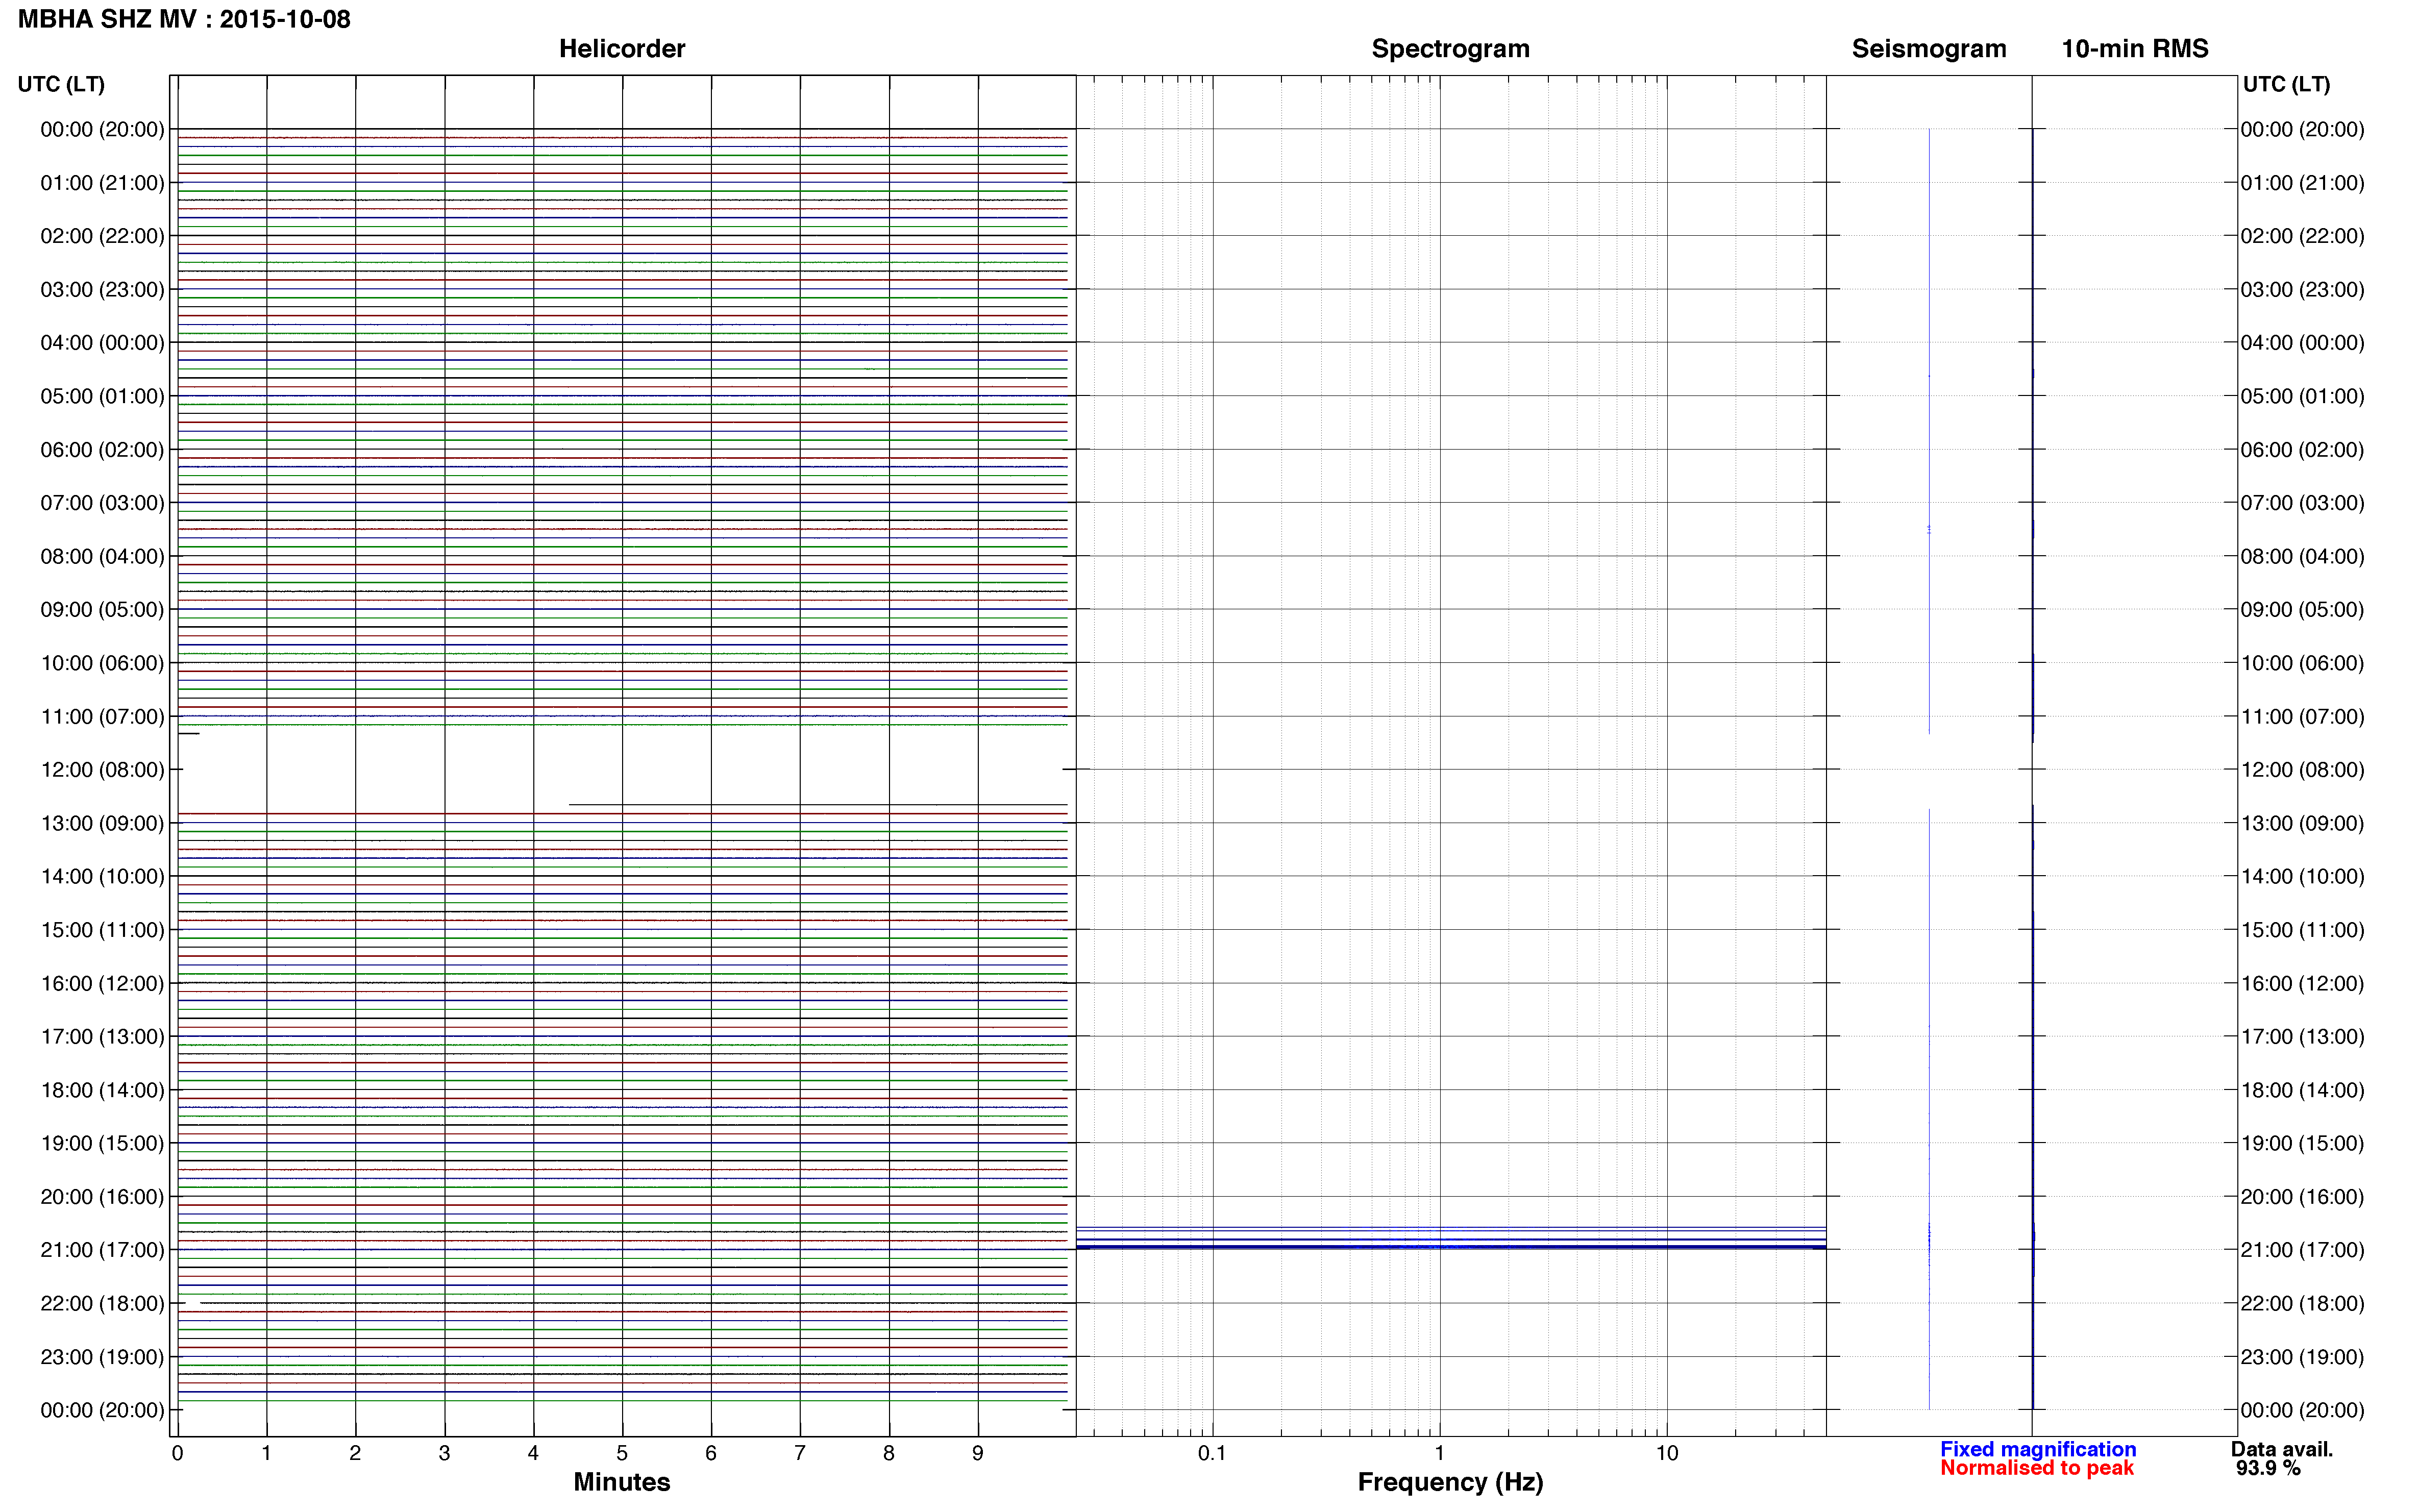Click the 10 Hz frequency tick label
Image resolution: width=2419 pixels, height=1512 pixels.
coord(1666,1453)
